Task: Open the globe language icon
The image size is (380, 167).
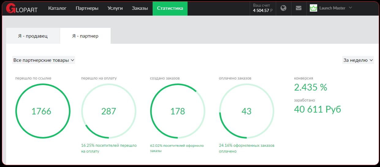Action: point(283,8)
